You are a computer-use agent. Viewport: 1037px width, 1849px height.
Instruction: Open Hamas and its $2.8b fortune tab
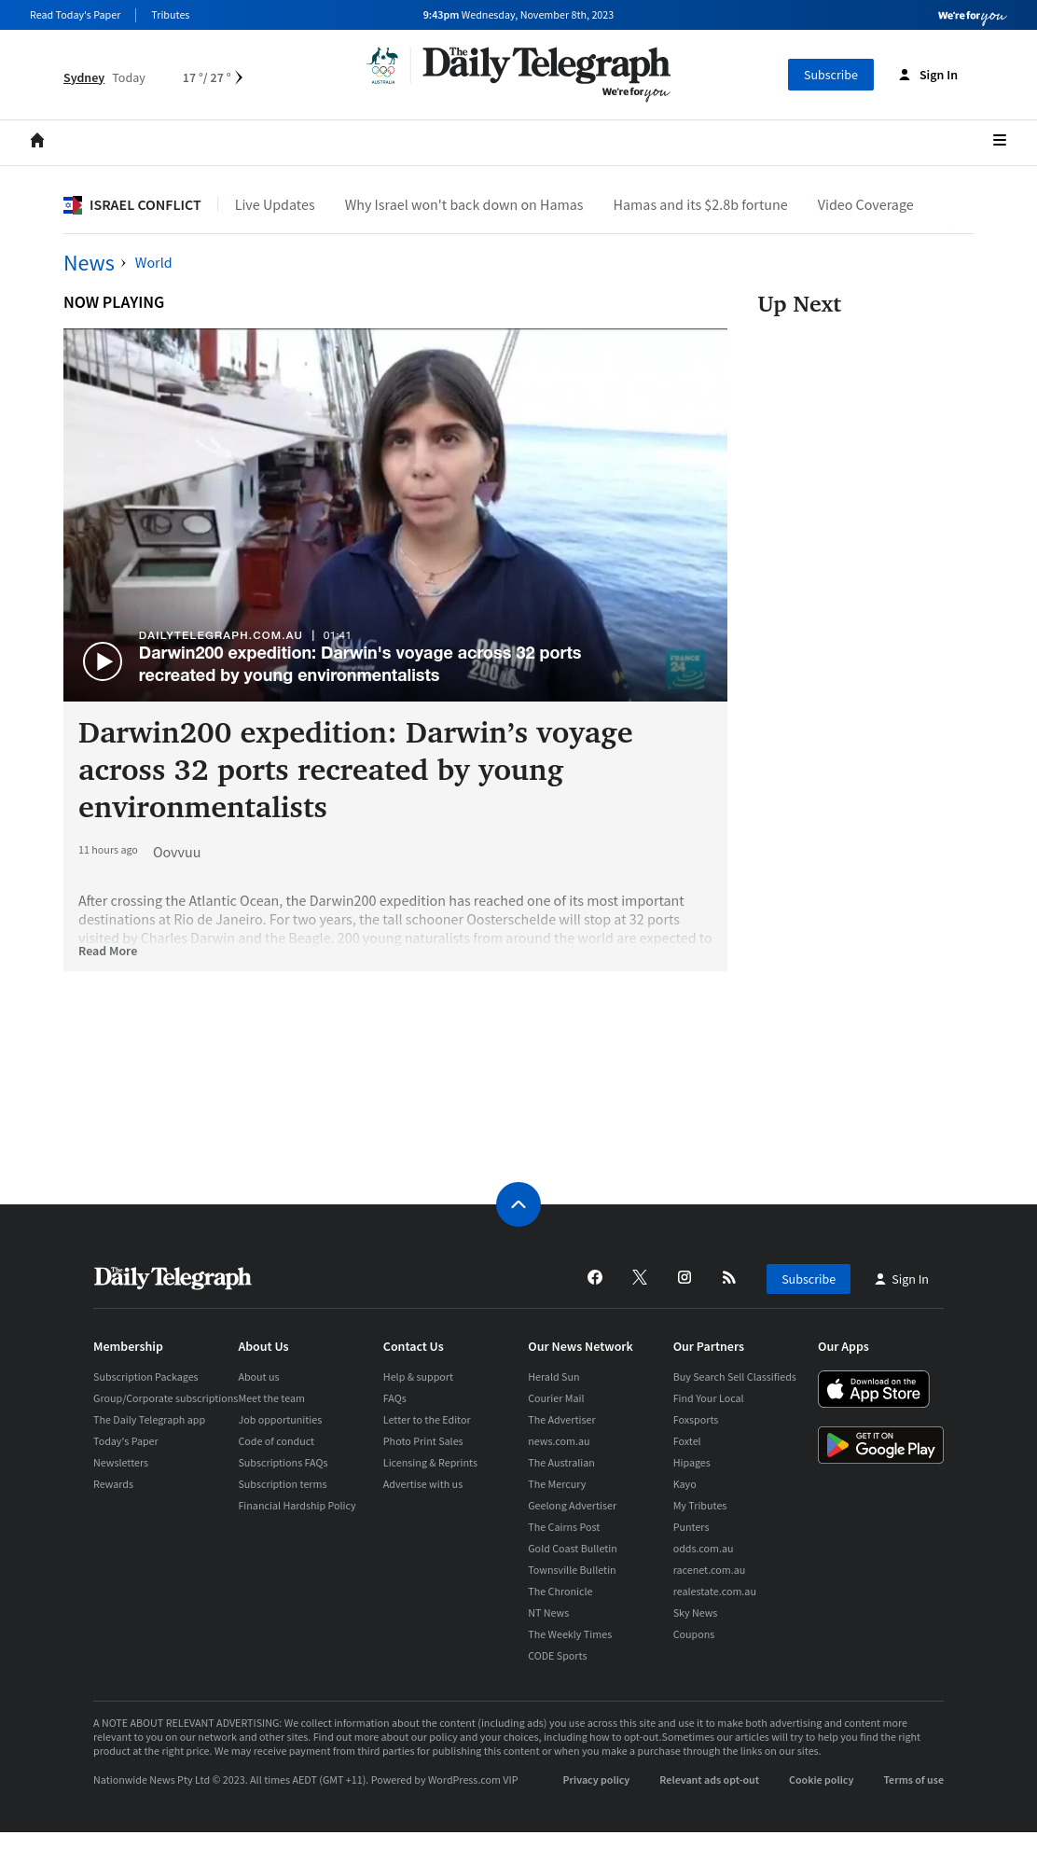700,205
